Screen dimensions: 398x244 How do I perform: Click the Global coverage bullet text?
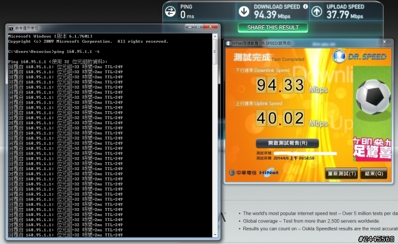(x=311, y=221)
